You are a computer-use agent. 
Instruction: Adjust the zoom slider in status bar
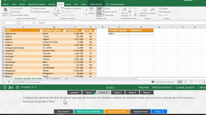pos(204,82)
